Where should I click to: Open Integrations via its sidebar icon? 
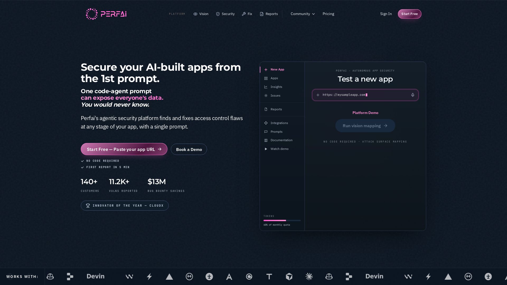click(x=266, y=123)
